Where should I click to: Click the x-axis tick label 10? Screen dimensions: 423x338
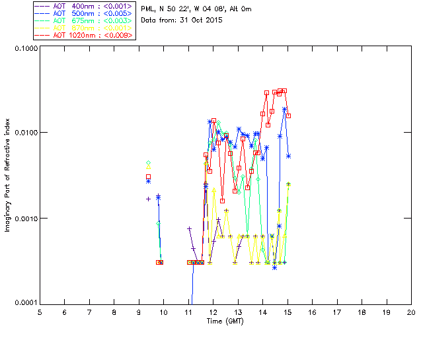tap(163, 312)
